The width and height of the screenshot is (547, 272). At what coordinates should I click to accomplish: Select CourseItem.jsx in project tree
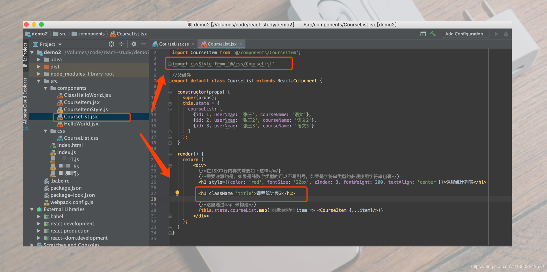tap(82, 102)
